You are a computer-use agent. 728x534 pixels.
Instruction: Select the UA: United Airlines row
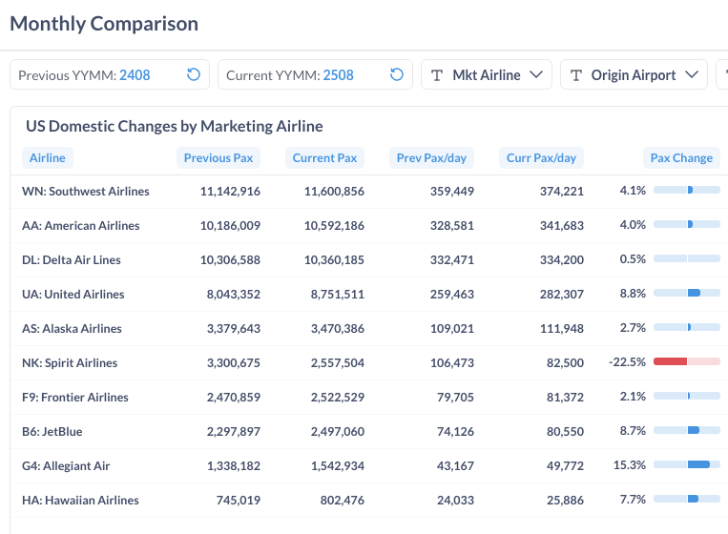(x=369, y=294)
